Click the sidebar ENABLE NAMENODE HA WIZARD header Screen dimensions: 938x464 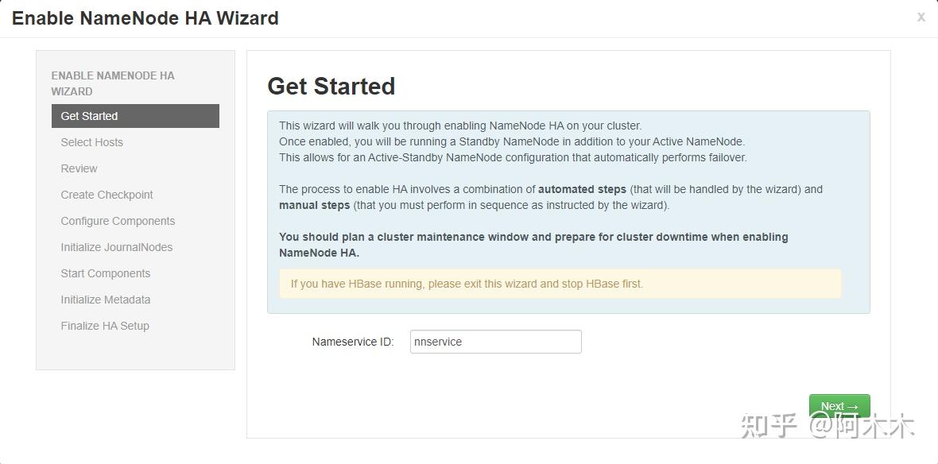tap(113, 83)
